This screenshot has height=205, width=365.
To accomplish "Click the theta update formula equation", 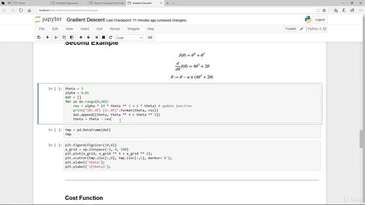I will tap(192, 77).
